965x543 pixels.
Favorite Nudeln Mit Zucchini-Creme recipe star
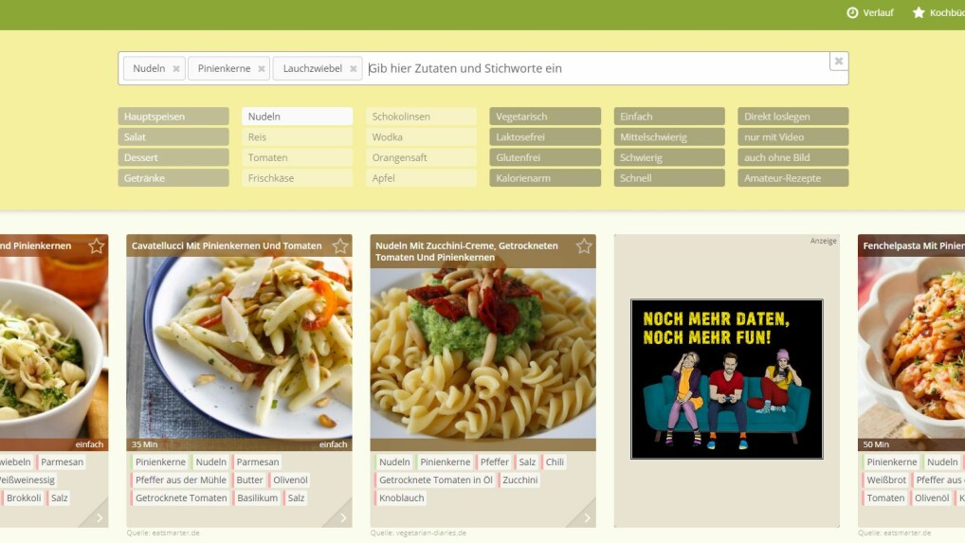[584, 246]
